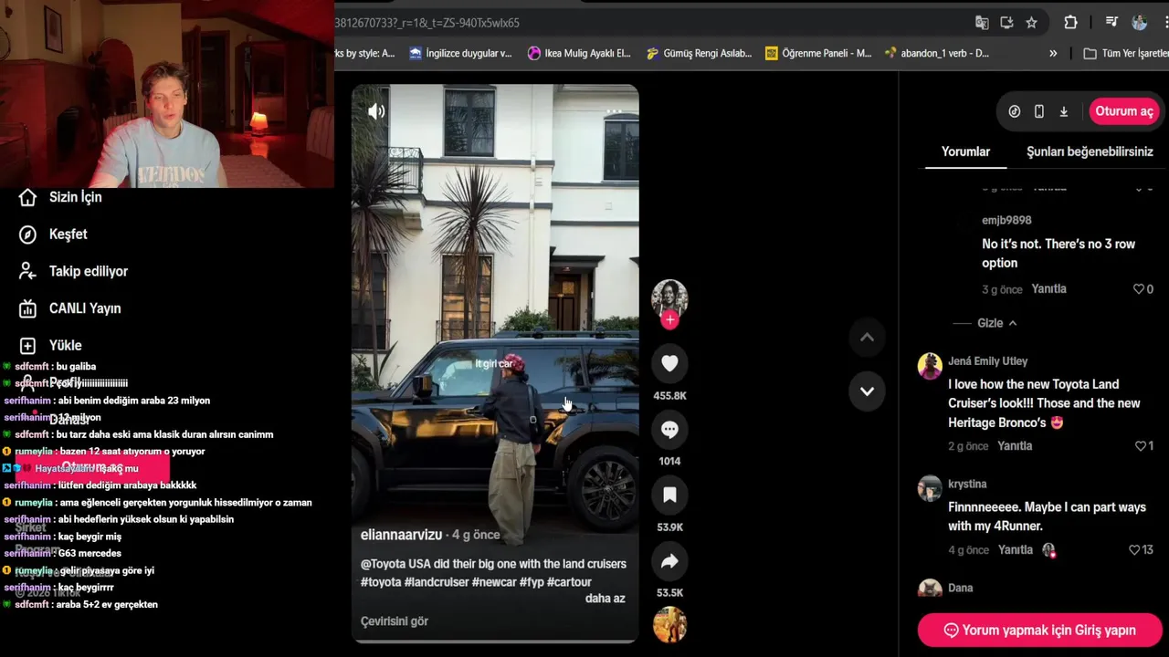Go to the previous video with the up arrow
This screenshot has height=657, width=1169.
pyautogui.click(x=867, y=338)
